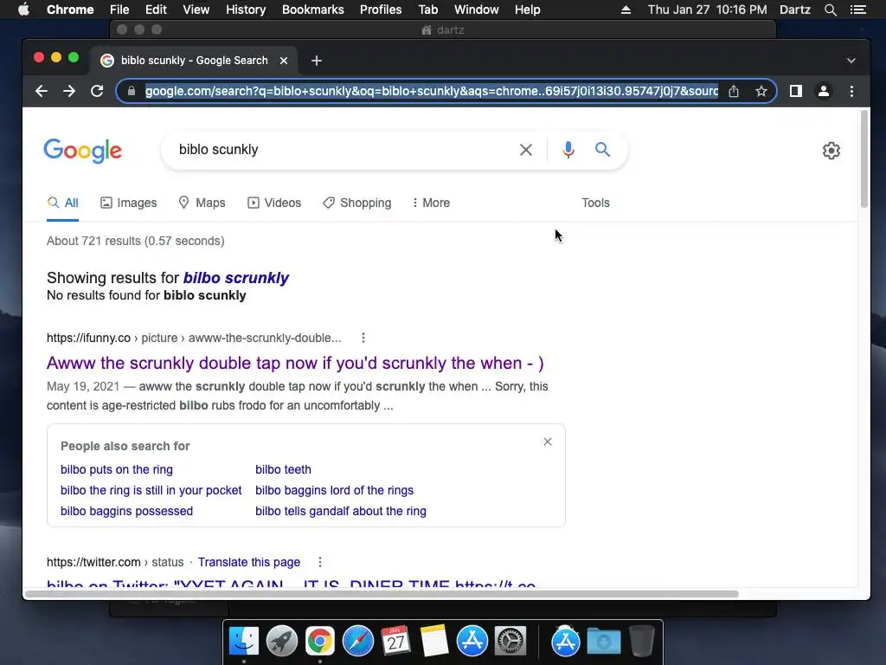Expand the tab search chevron
Screen dimensions: 886x665
click(x=851, y=61)
